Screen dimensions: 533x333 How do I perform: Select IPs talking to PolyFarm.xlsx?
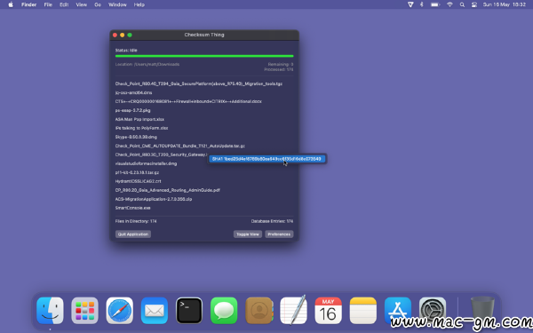[142, 128]
